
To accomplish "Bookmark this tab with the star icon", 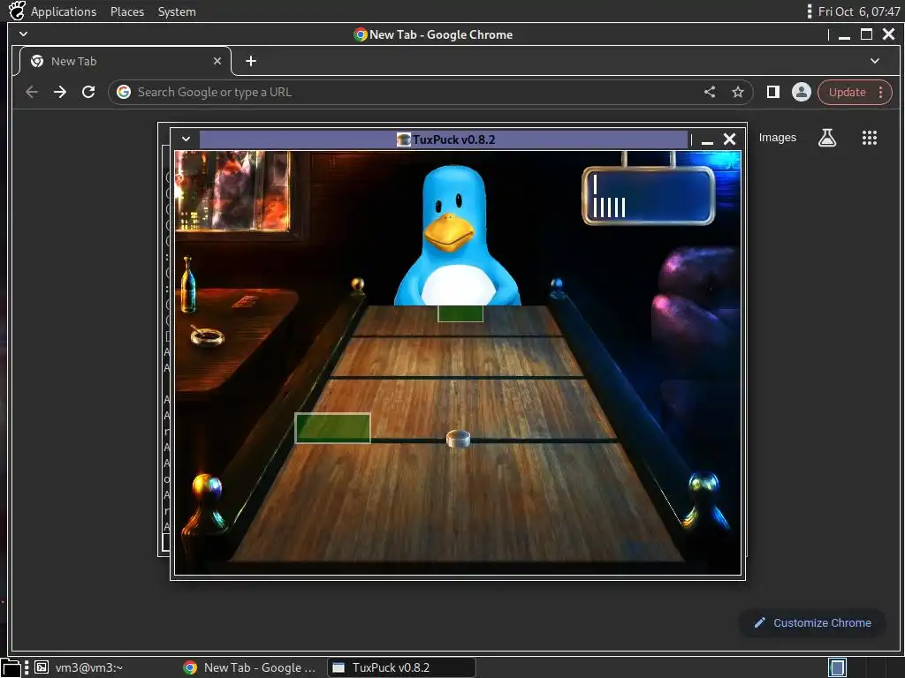I will point(738,92).
